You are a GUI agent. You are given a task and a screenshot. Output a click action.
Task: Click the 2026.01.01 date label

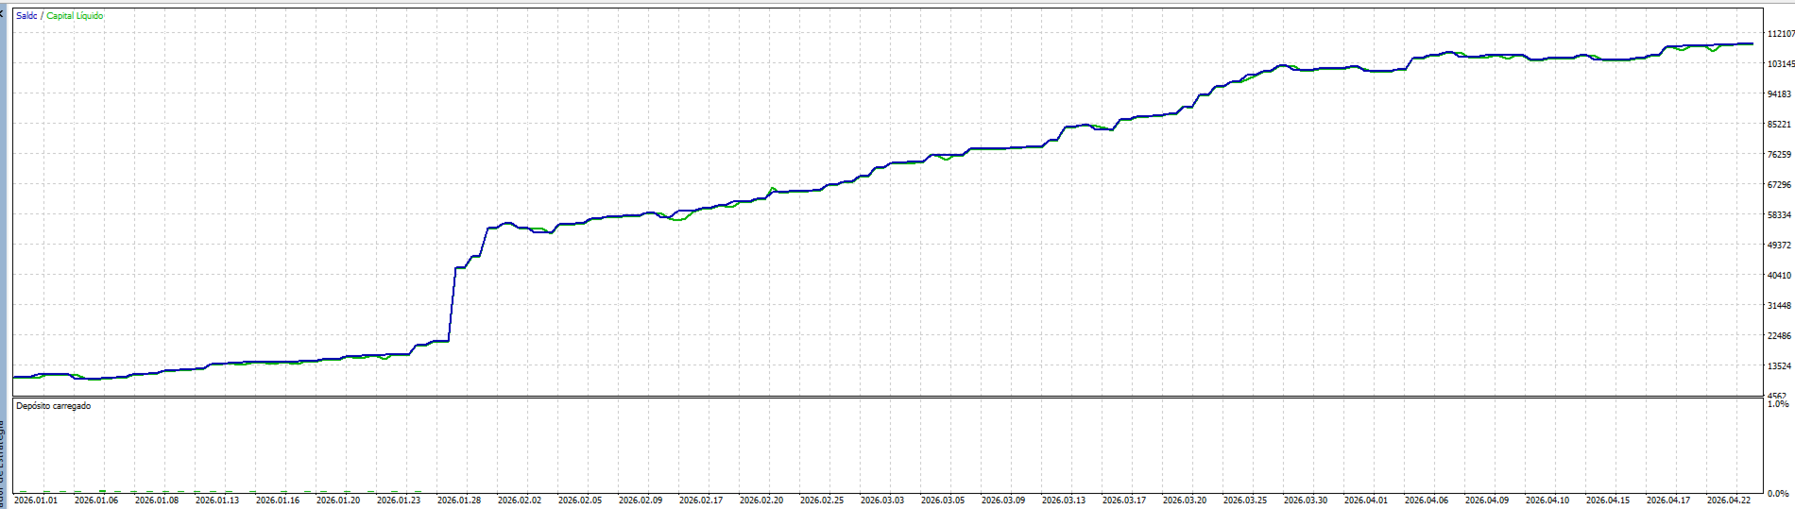click(x=36, y=501)
